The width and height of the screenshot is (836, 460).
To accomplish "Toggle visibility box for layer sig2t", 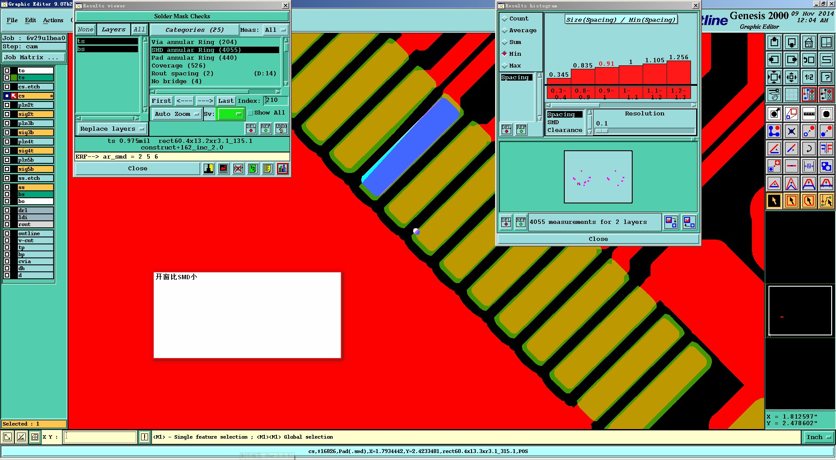I will tap(7, 114).
